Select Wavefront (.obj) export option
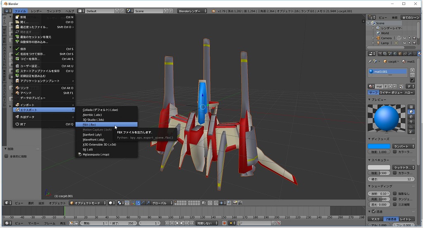Image resolution: width=423 pixels, height=228 pixels. click(x=93, y=140)
